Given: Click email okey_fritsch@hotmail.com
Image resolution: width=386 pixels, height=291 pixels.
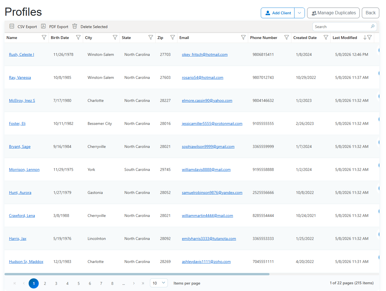Looking at the screenshot, I should 205,54.
